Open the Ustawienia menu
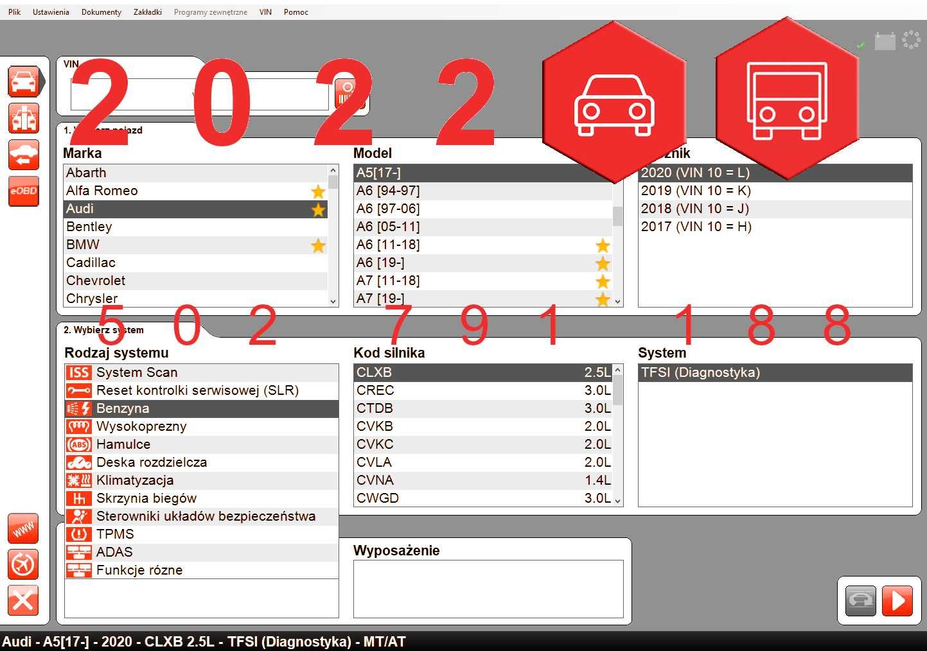927x651 pixels. [x=51, y=12]
